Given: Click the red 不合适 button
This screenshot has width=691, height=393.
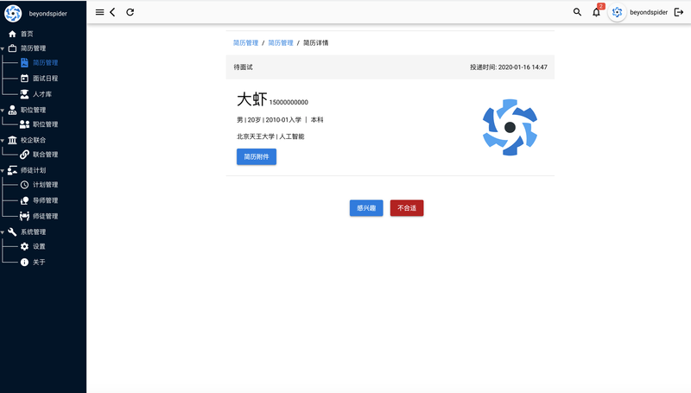Looking at the screenshot, I should point(407,208).
